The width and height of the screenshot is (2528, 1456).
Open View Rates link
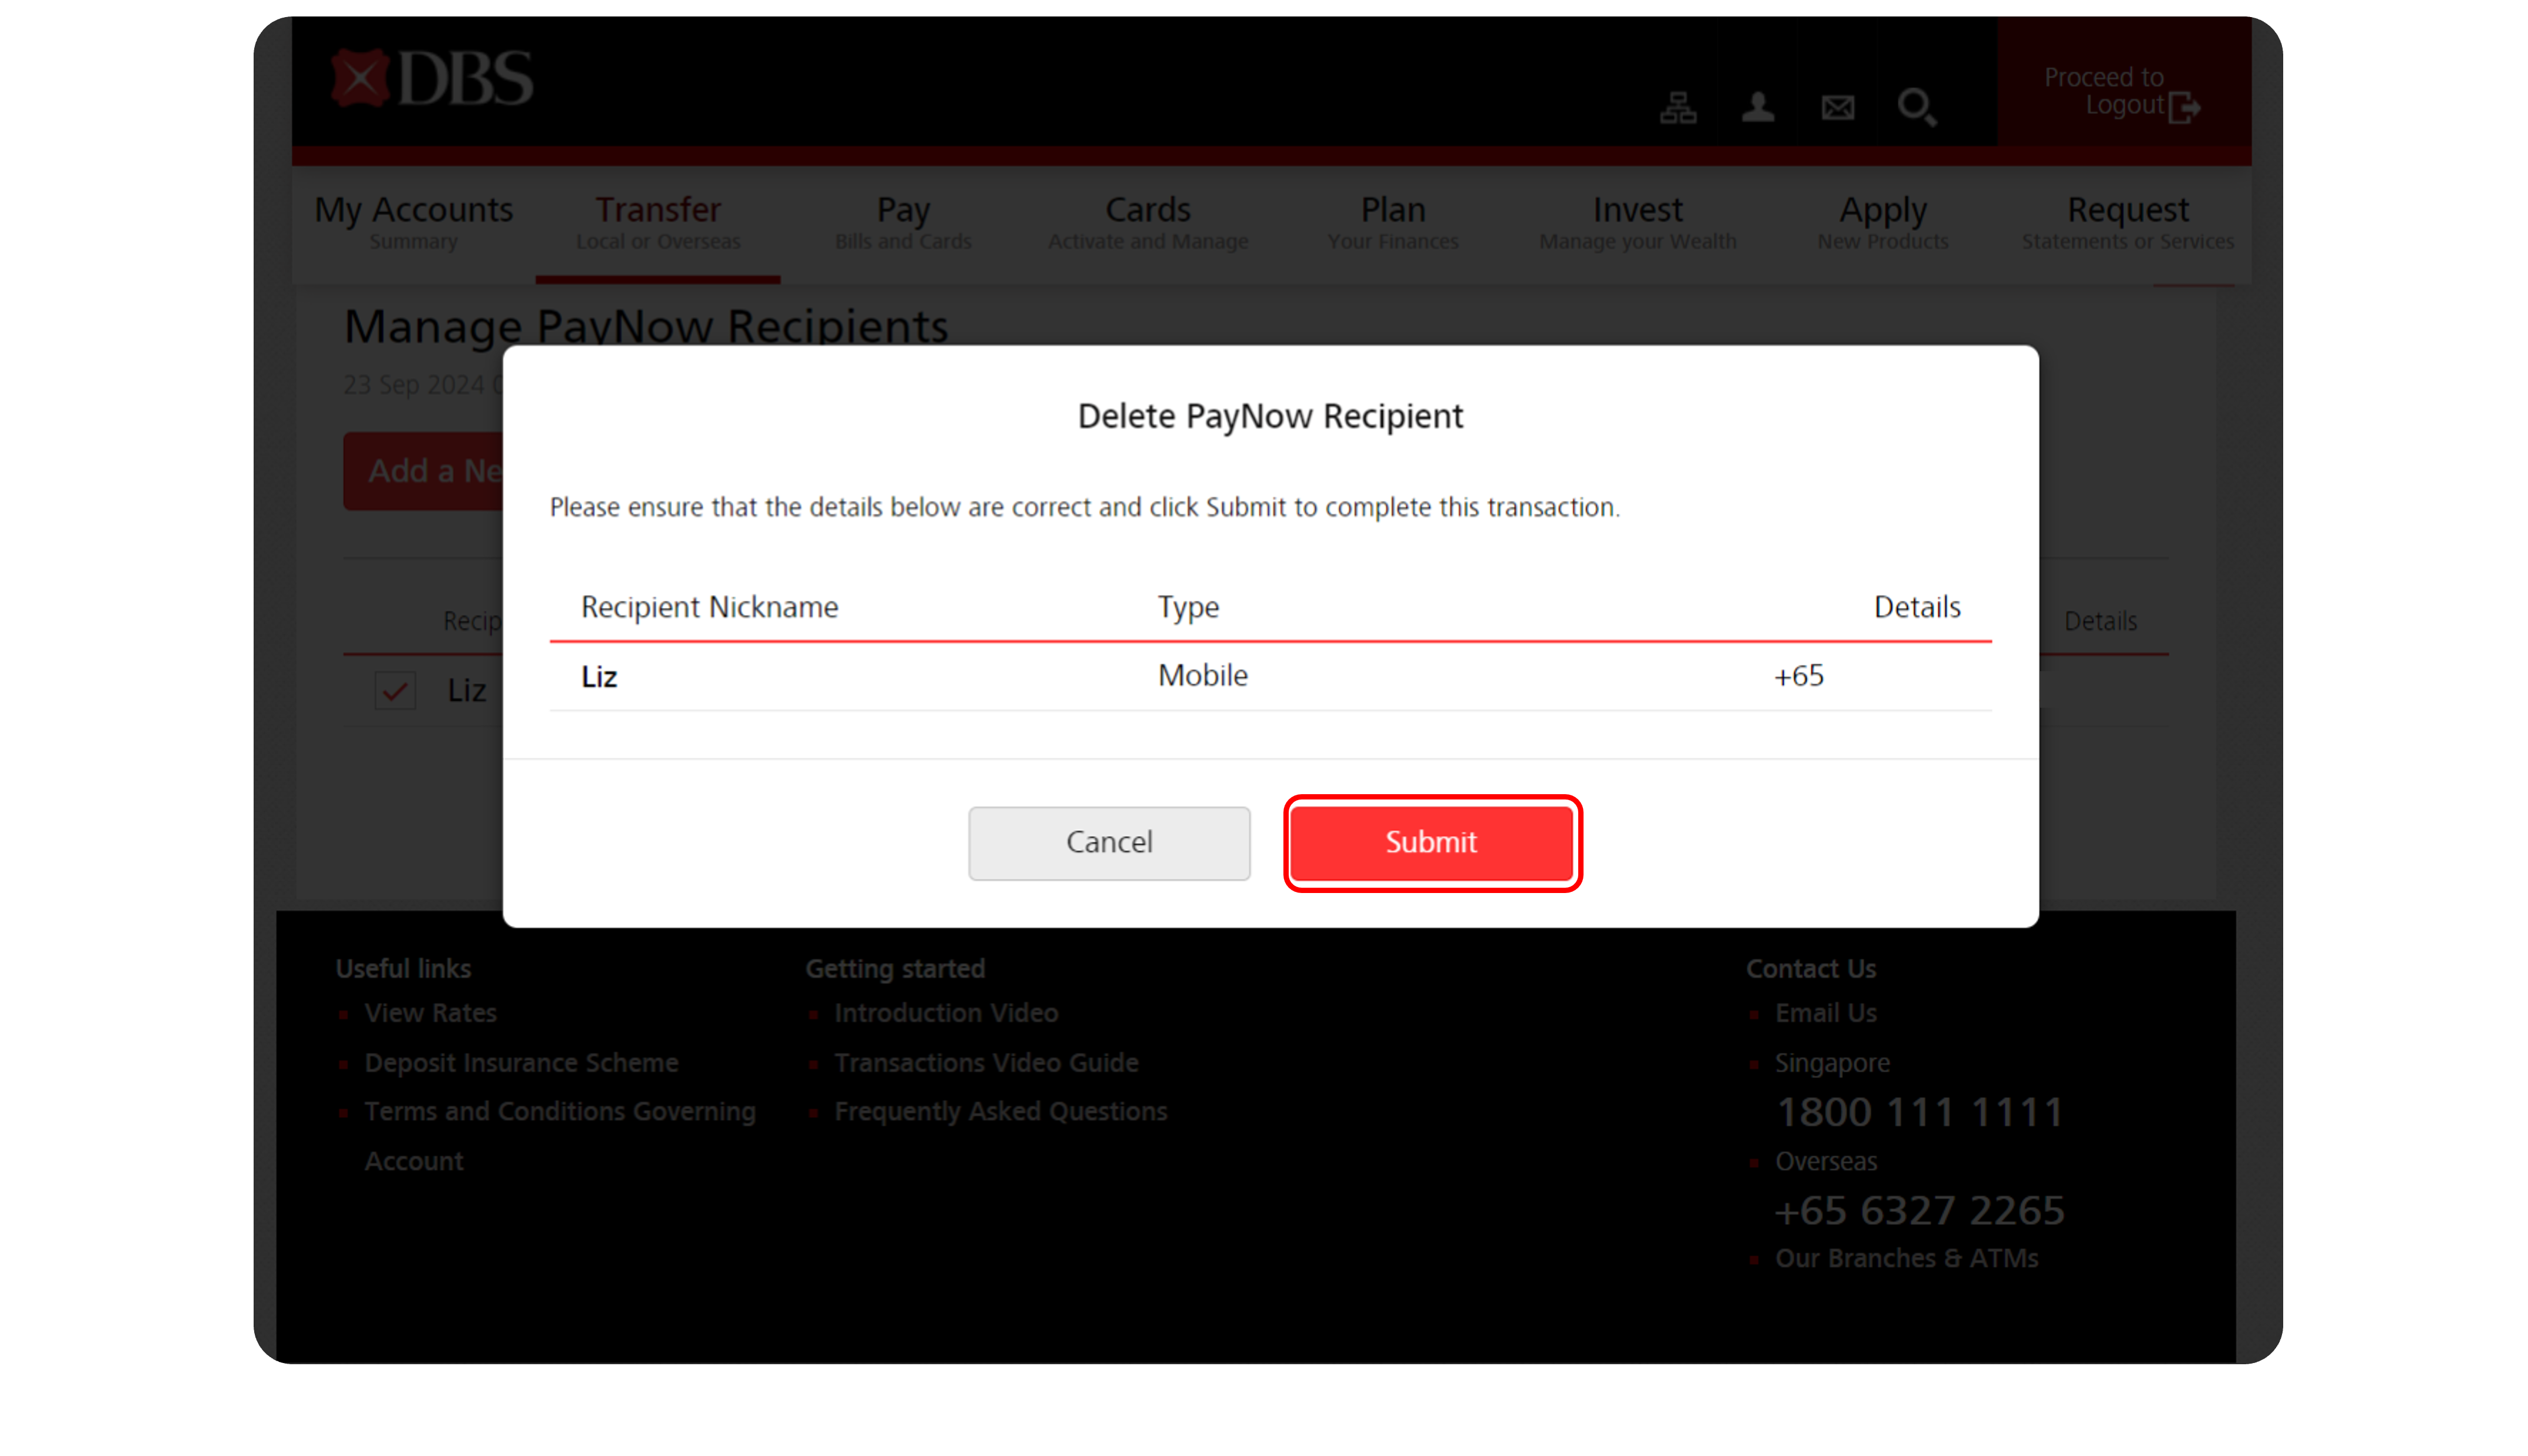point(430,1013)
